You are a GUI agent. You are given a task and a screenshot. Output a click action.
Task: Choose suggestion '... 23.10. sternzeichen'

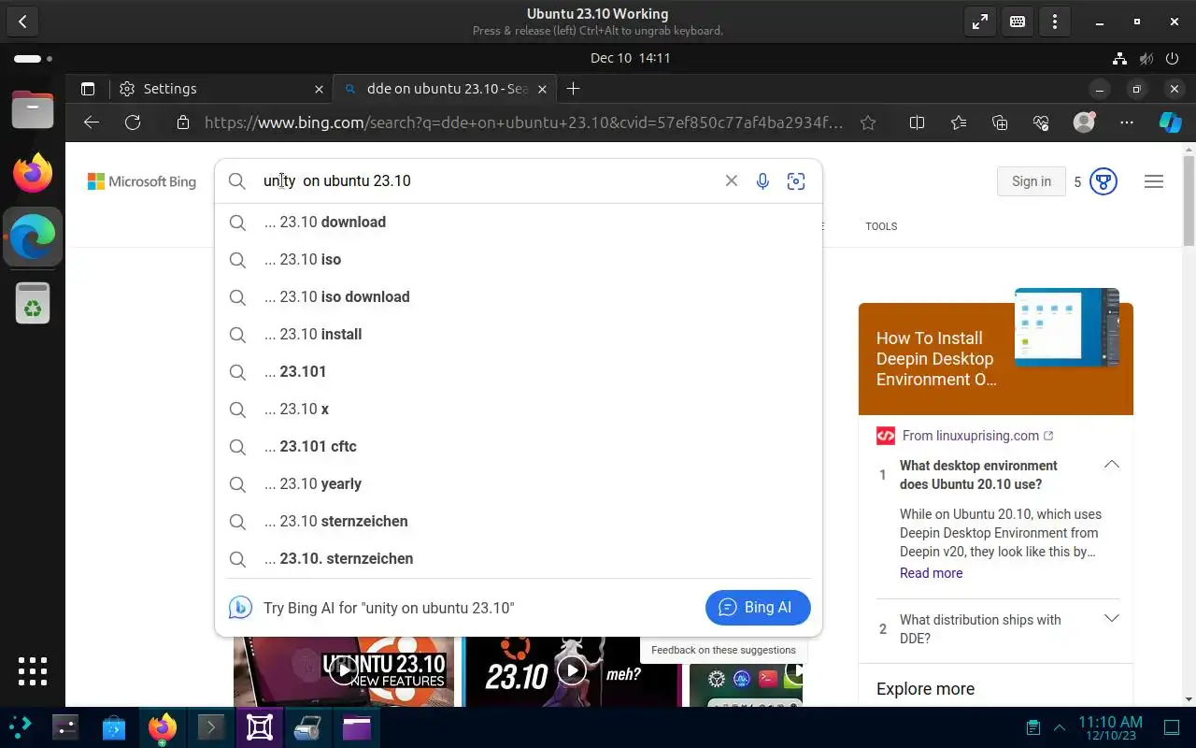coord(519,559)
